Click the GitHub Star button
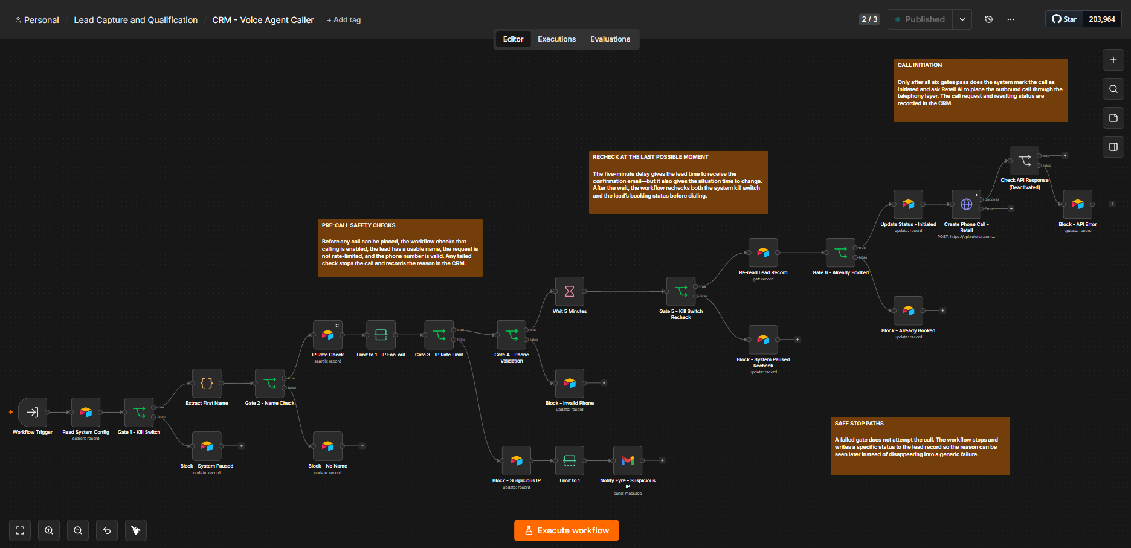 click(1064, 19)
